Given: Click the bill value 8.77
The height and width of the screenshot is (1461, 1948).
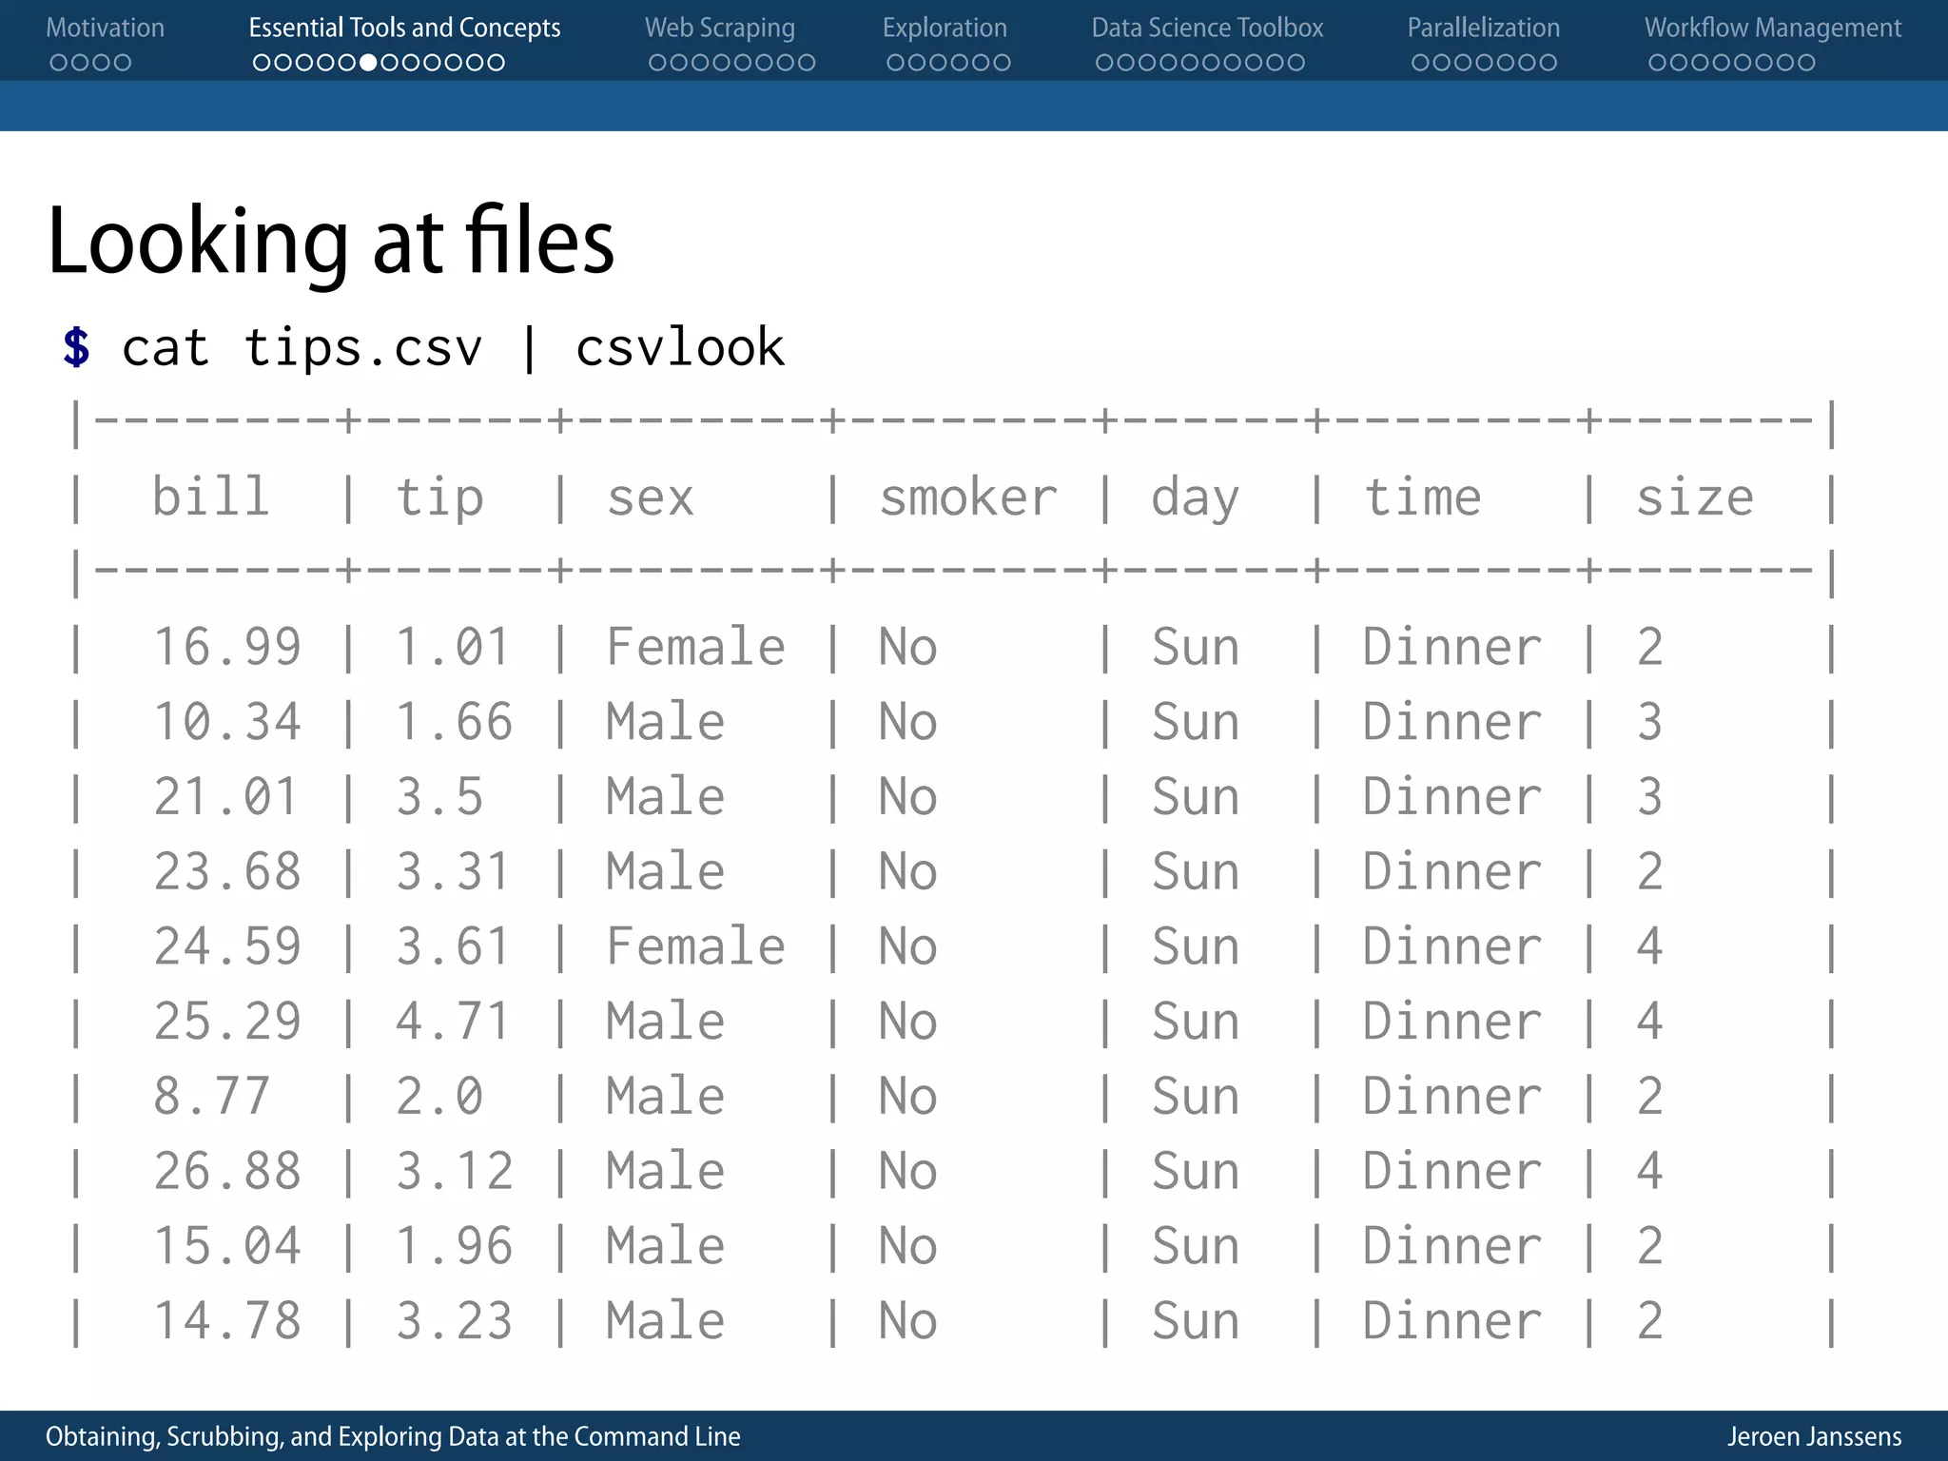Looking at the screenshot, I should (x=211, y=1096).
